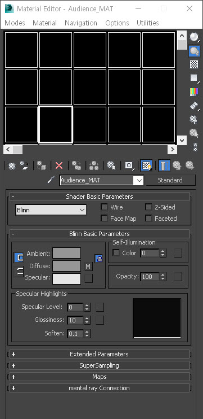Open the Modes menu
Screen dimensions: 203x419
(15, 23)
